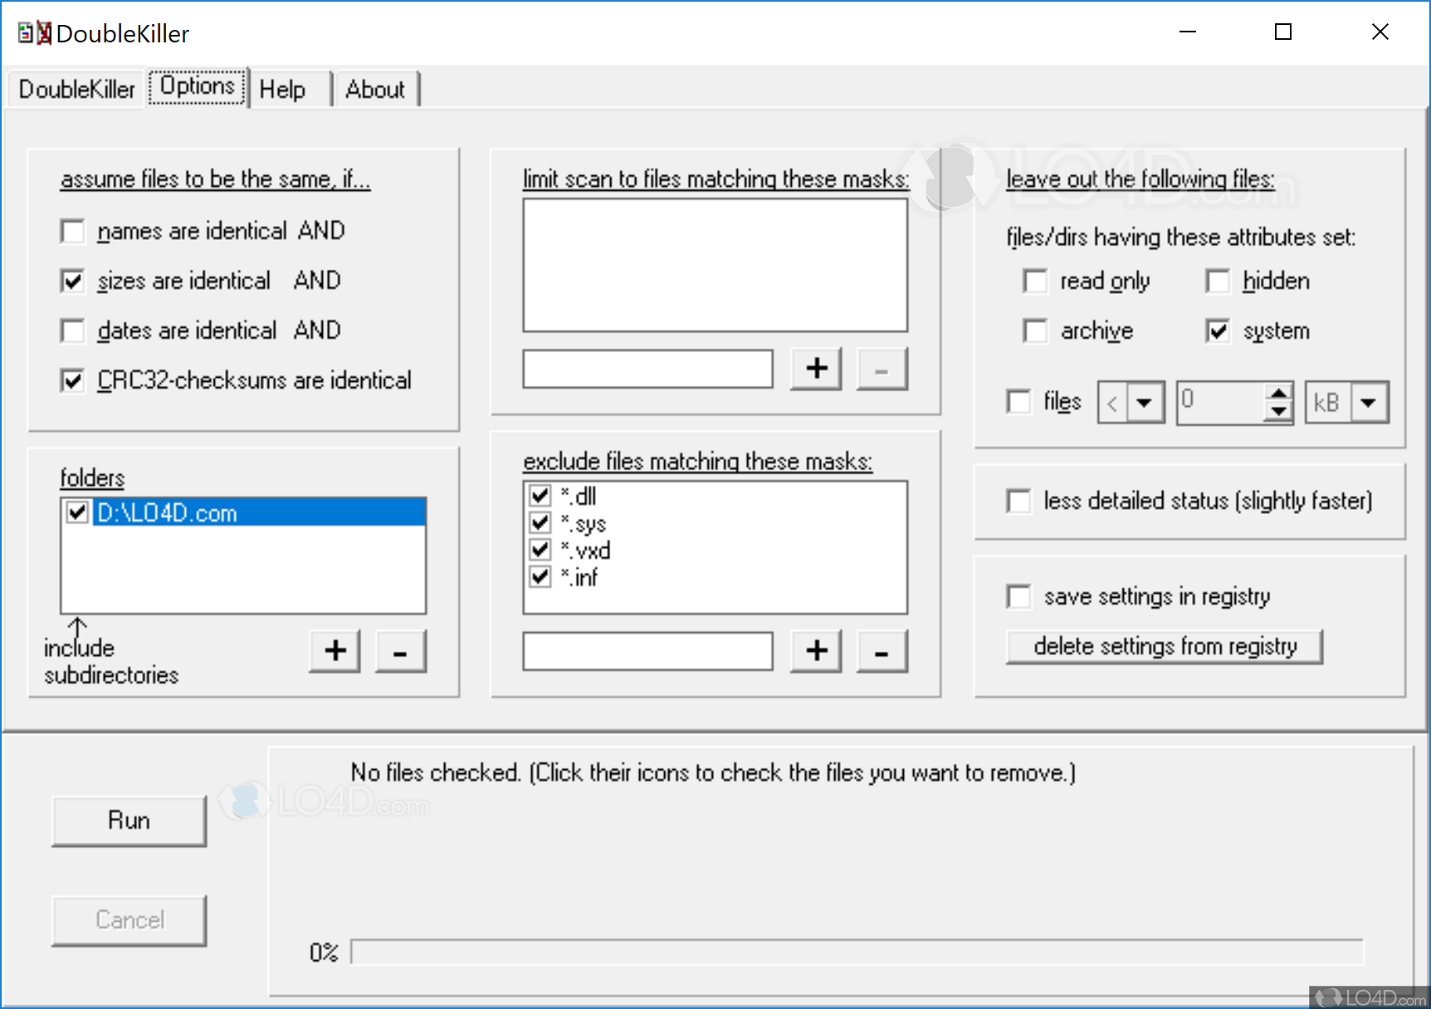Add a limit-scan mask with the plus button
The height and width of the screenshot is (1009, 1431).
tap(817, 369)
